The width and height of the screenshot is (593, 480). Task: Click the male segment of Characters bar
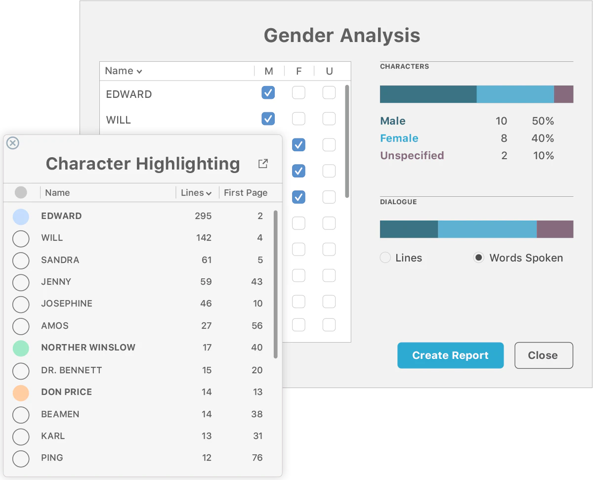tap(428, 94)
